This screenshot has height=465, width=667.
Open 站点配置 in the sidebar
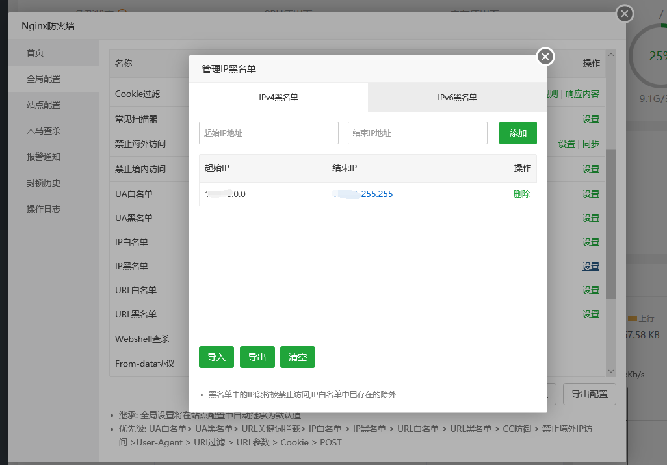click(x=54, y=105)
